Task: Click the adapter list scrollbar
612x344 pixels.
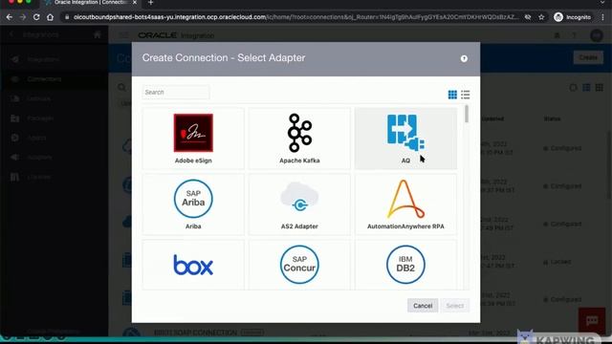Action: (467, 114)
